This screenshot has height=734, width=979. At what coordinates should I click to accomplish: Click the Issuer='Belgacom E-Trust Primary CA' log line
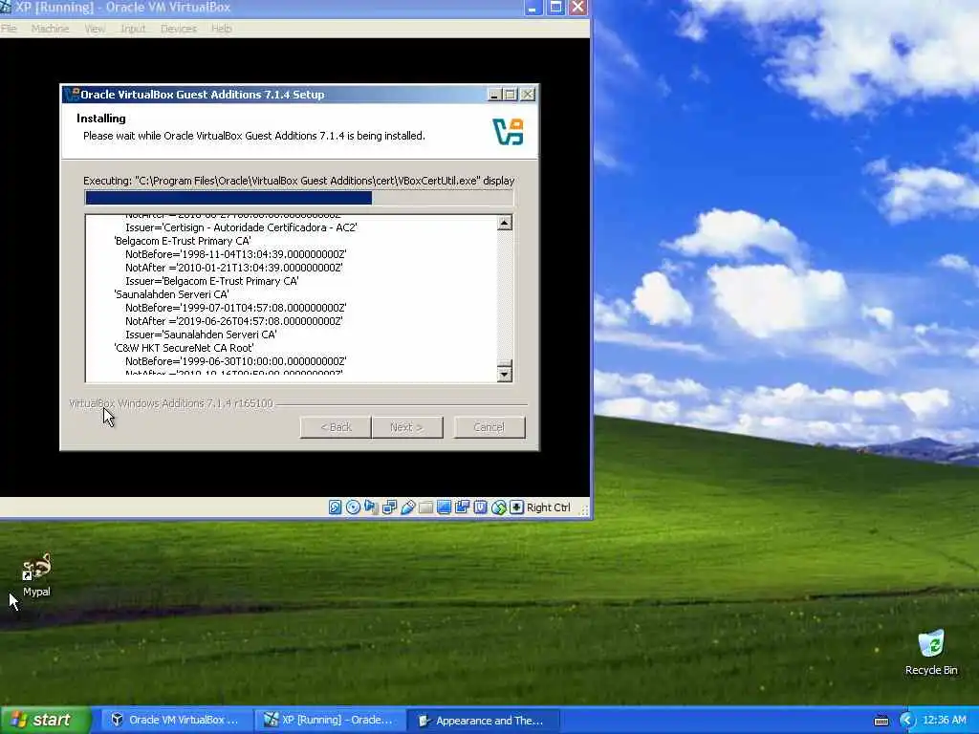point(211,282)
